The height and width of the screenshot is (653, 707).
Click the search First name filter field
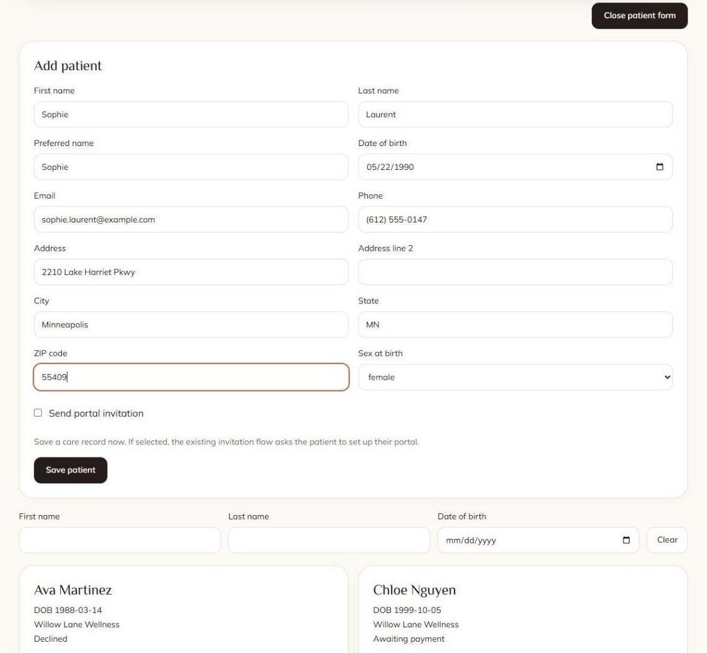(x=120, y=540)
